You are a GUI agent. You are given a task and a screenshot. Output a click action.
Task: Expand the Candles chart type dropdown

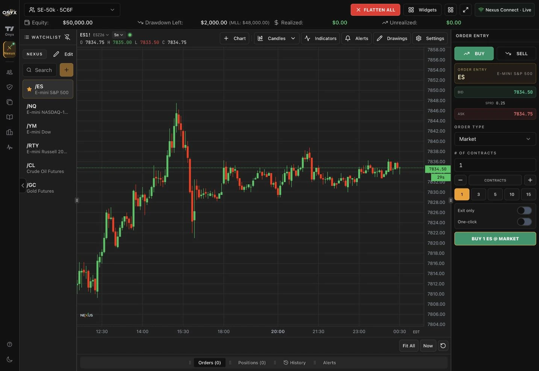[x=277, y=38]
